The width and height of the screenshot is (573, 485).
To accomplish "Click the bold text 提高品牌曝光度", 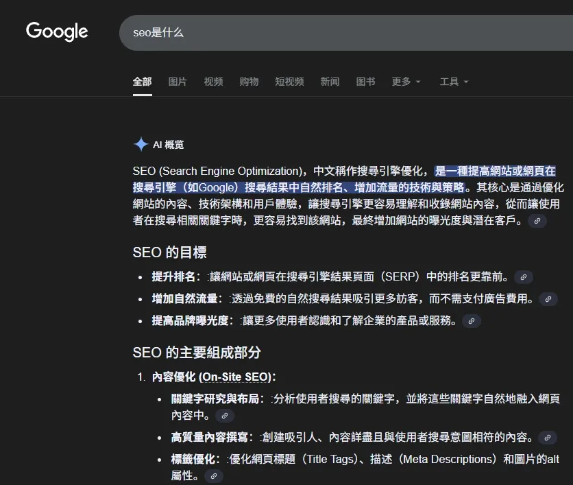I will point(190,321).
